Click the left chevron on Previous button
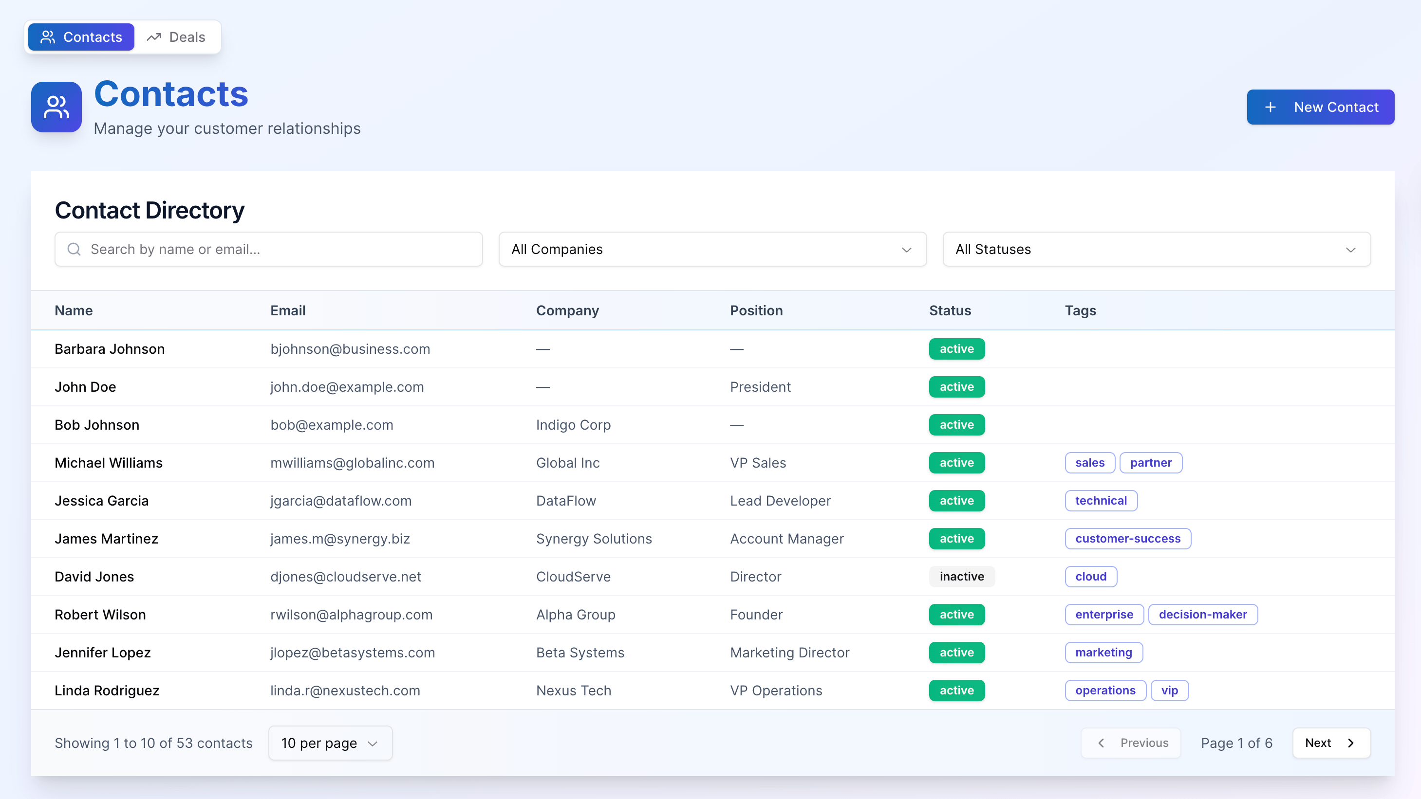 point(1101,743)
